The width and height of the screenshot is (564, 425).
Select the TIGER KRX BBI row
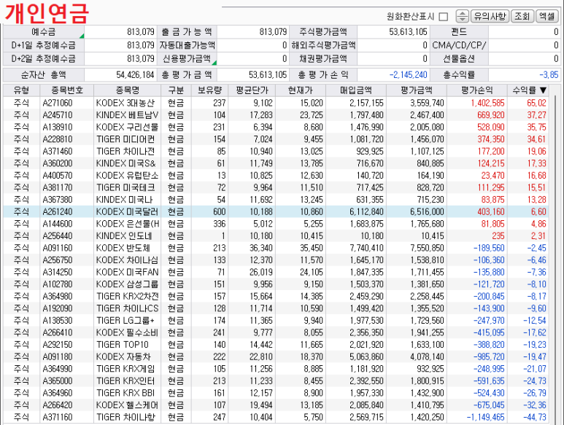(x=276, y=394)
